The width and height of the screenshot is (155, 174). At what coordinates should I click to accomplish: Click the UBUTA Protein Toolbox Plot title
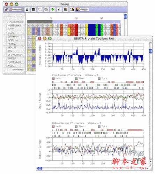[x=94, y=39]
